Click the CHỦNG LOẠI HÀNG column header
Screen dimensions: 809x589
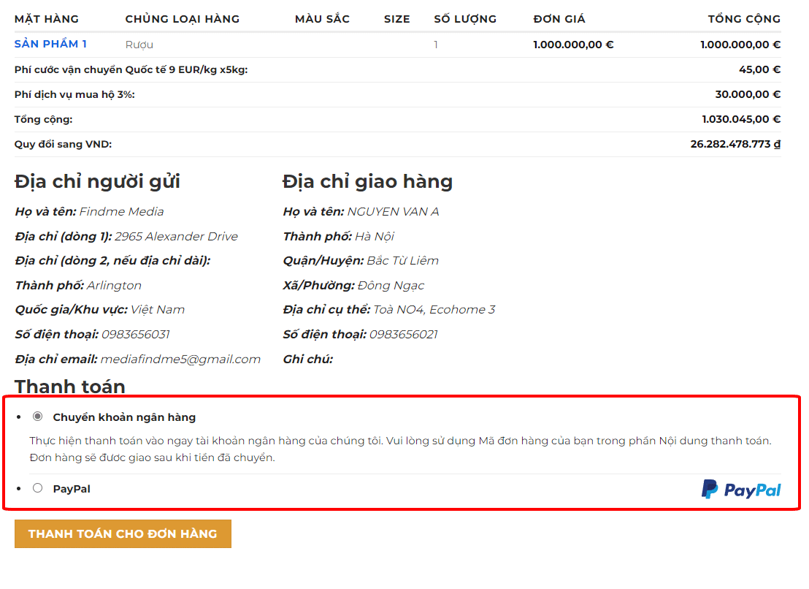coord(182,19)
